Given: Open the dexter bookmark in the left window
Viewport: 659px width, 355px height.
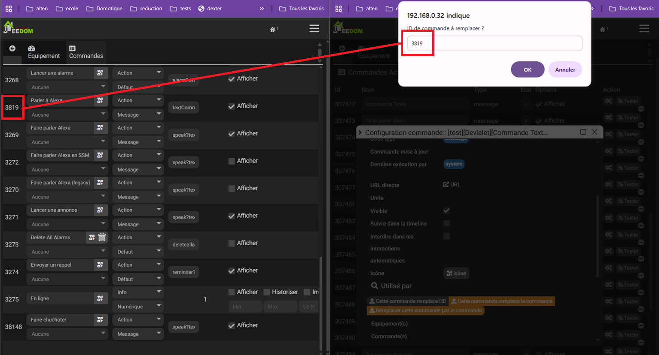Looking at the screenshot, I should tap(210, 9).
